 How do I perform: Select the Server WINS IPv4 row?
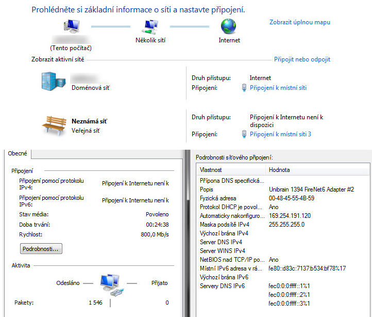click(283, 251)
